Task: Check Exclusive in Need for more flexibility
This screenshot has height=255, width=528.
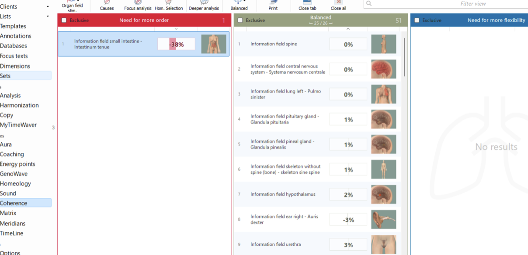Action: click(417, 21)
